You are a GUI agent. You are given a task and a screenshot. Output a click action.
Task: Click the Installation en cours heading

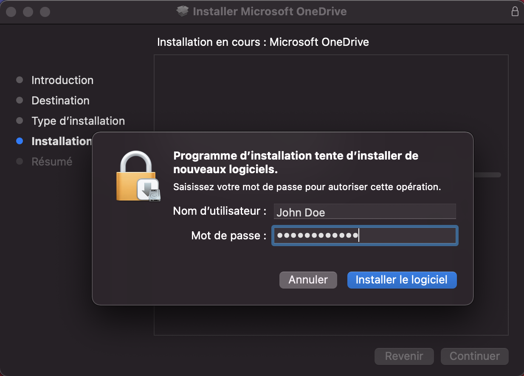coord(263,42)
